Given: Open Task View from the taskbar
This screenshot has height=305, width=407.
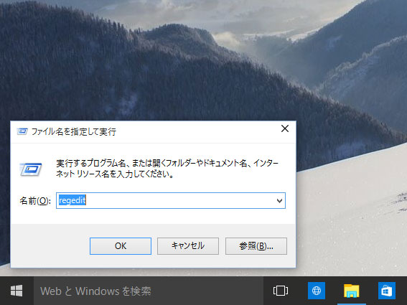Looking at the screenshot, I should pos(281,291).
